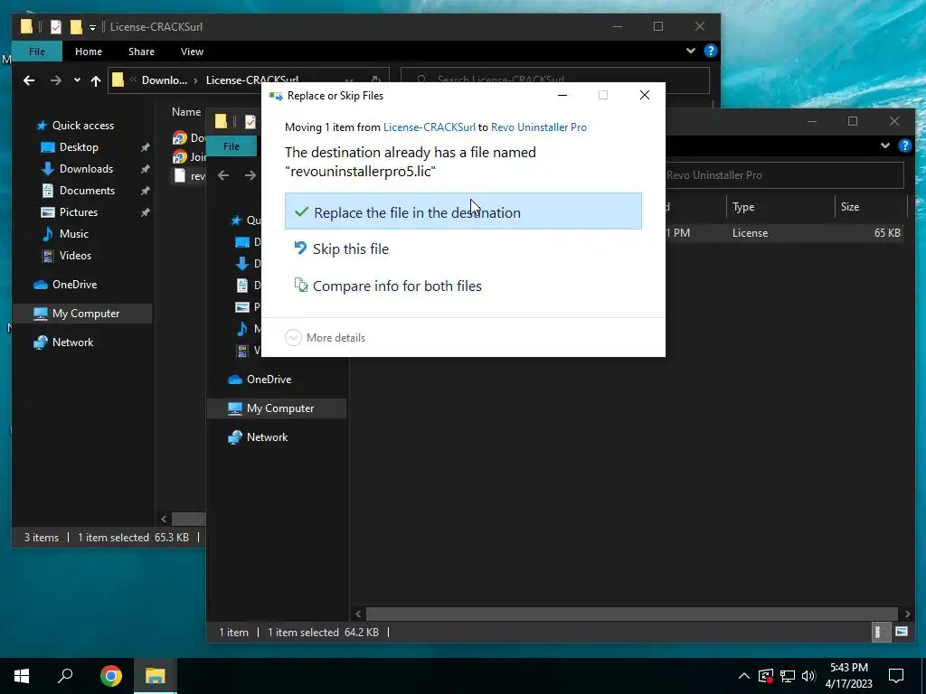Click the 65 KB size value
The height and width of the screenshot is (694, 926).
pos(887,233)
